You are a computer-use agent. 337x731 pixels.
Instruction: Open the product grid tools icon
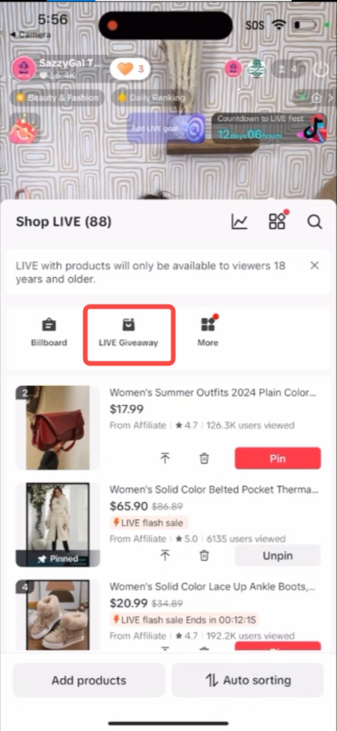(278, 221)
